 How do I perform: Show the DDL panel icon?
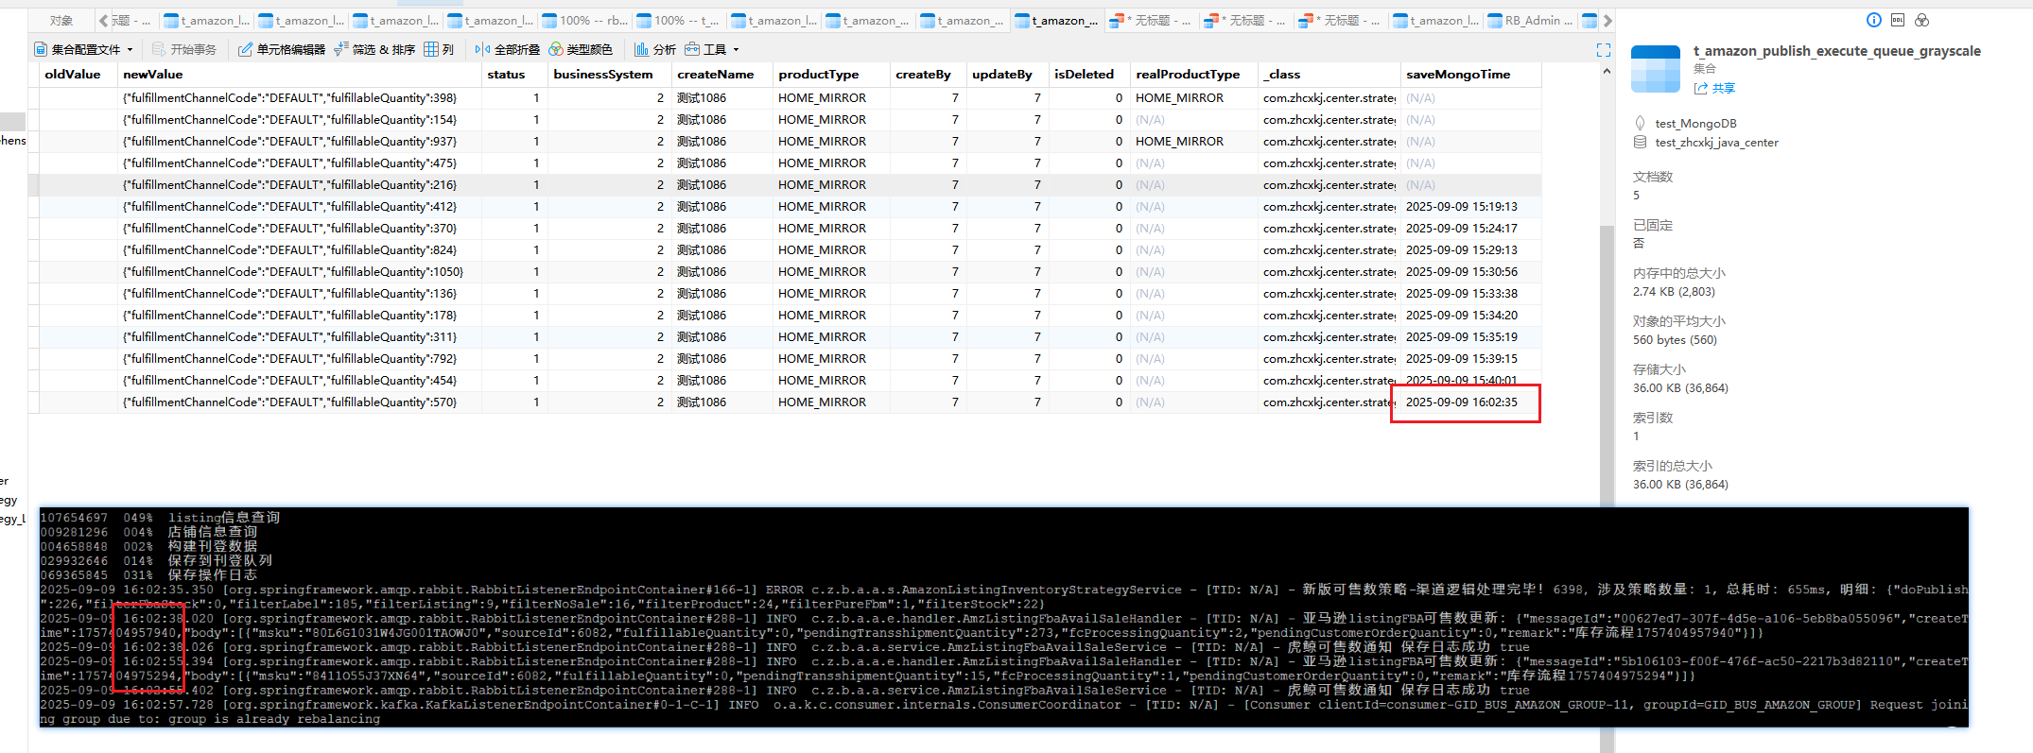[x=1898, y=20]
